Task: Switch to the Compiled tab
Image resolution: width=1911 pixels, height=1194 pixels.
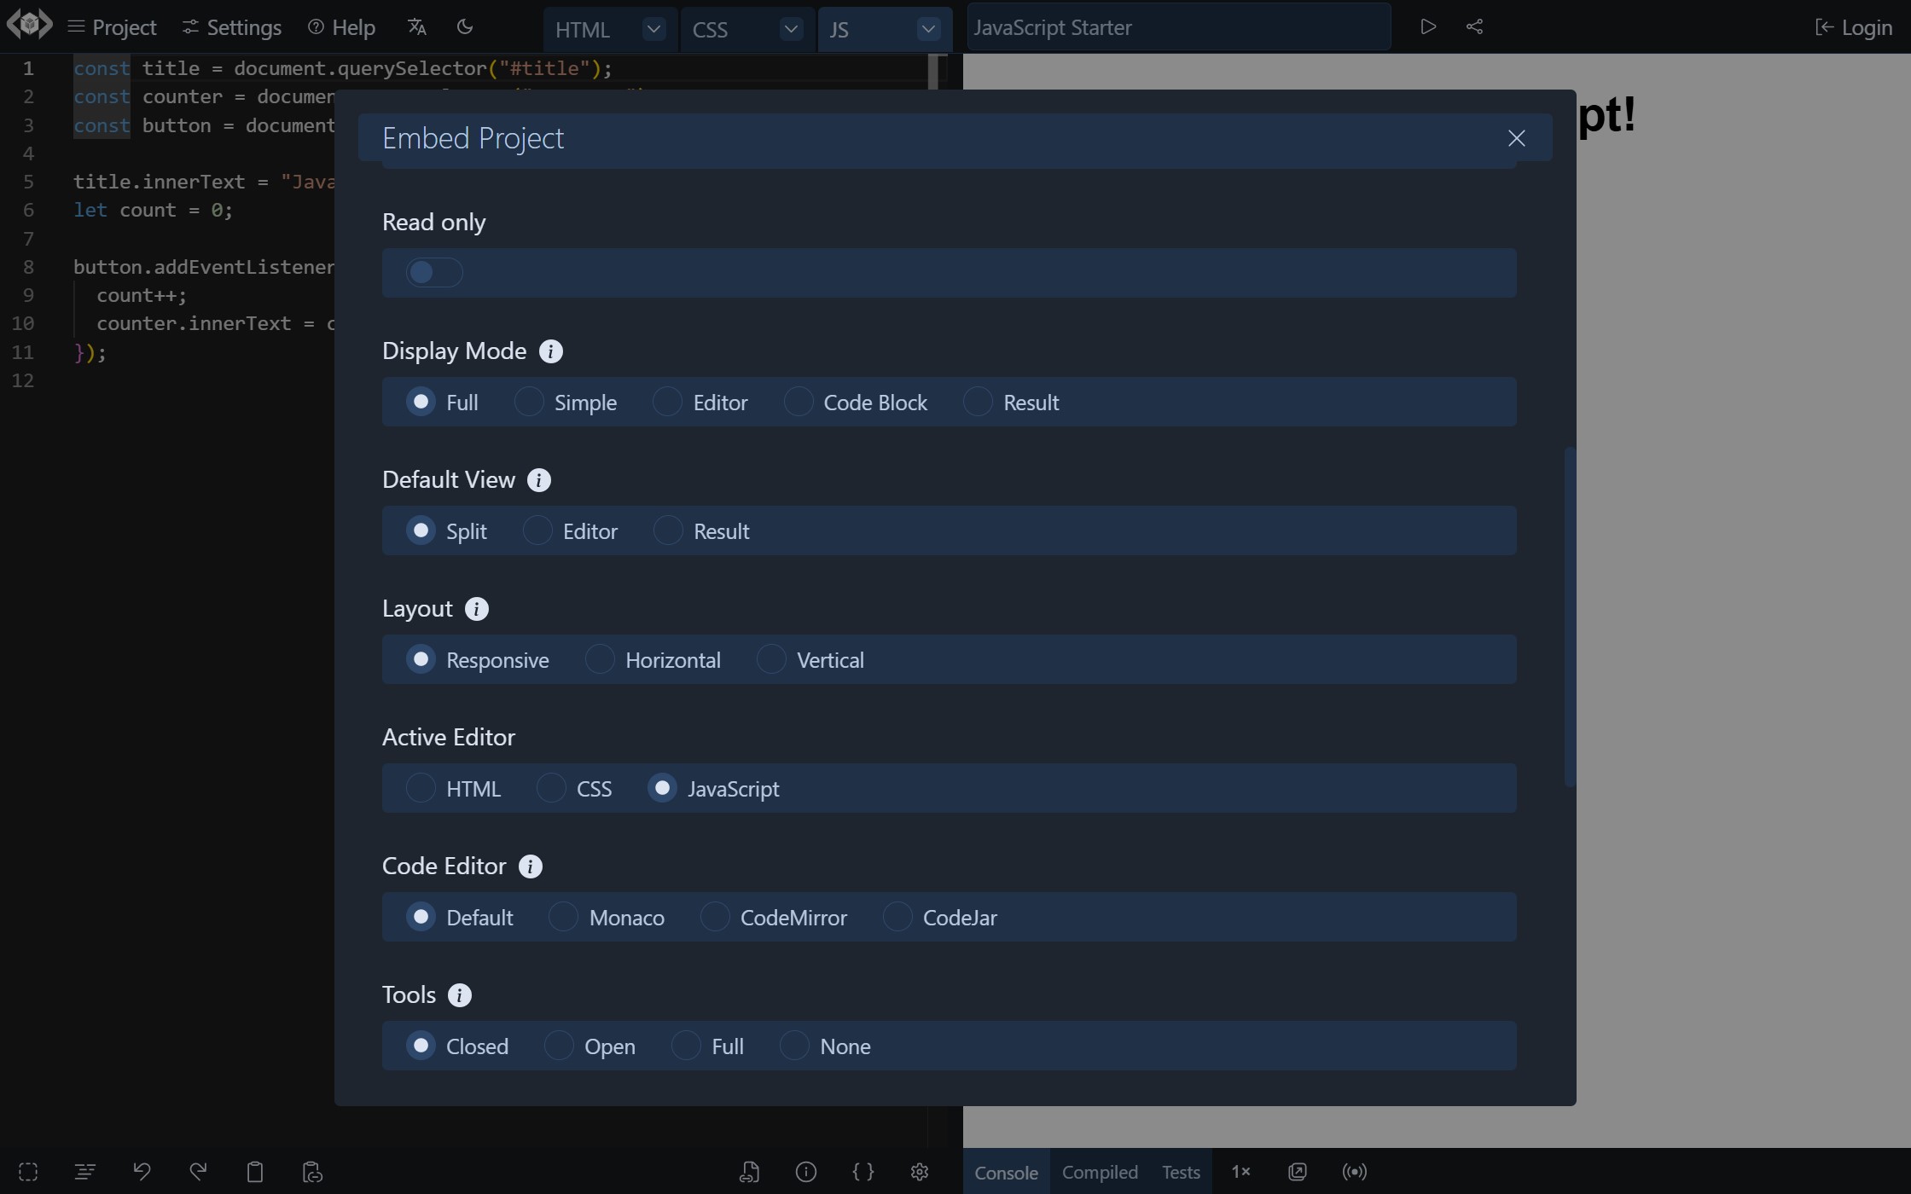Action: 1100,1172
